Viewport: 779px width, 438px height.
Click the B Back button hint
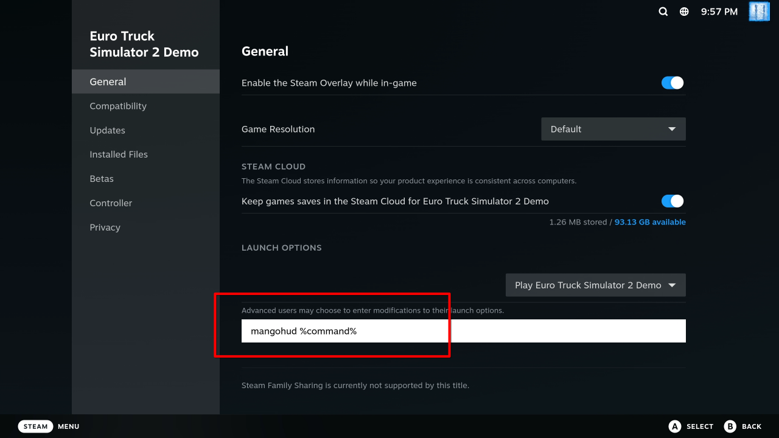point(743,426)
